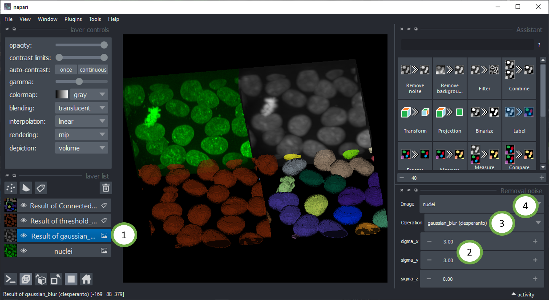Open the Operation gaussian_blur dropdown
Image resolution: width=549 pixels, height=300 pixels.
click(538, 223)
